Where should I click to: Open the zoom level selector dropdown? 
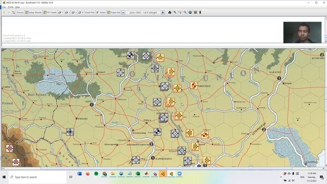[180, 12]
